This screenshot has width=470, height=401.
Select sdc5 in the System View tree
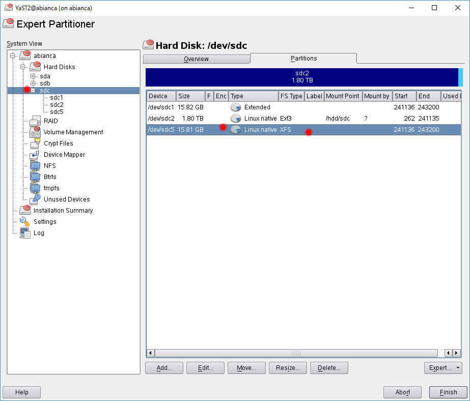click(57, 112)
